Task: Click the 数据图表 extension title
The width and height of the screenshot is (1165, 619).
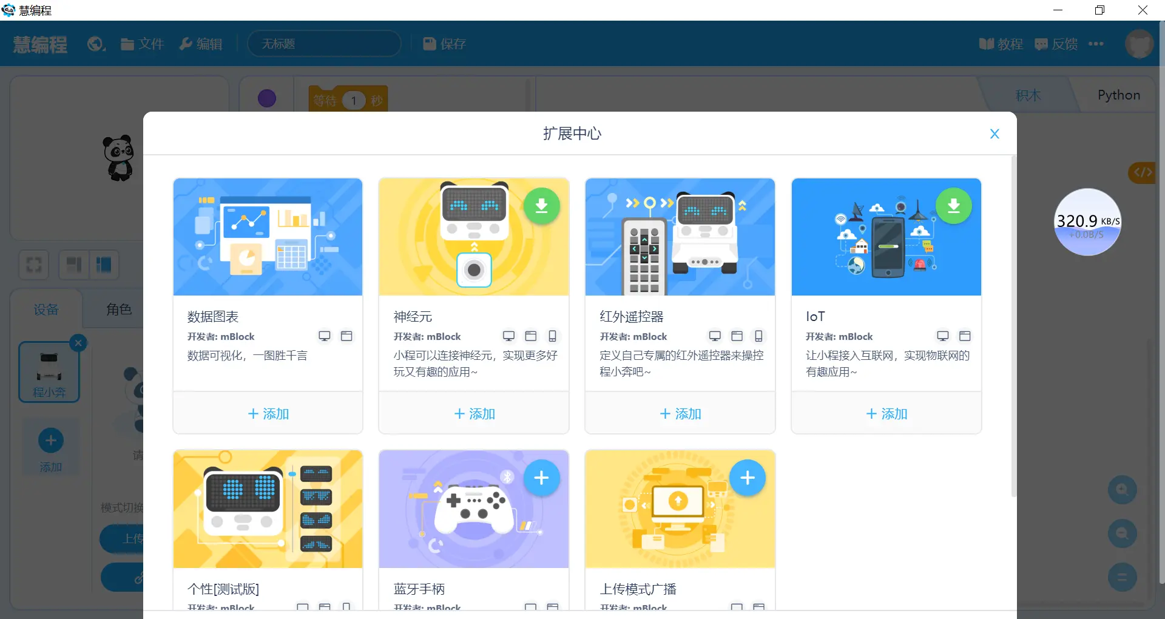Action: pos(213,316)
